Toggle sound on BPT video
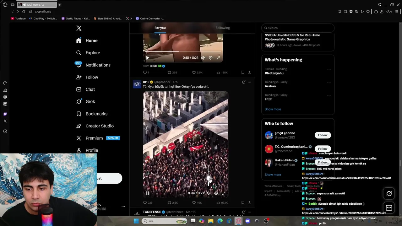 [208, 193]
